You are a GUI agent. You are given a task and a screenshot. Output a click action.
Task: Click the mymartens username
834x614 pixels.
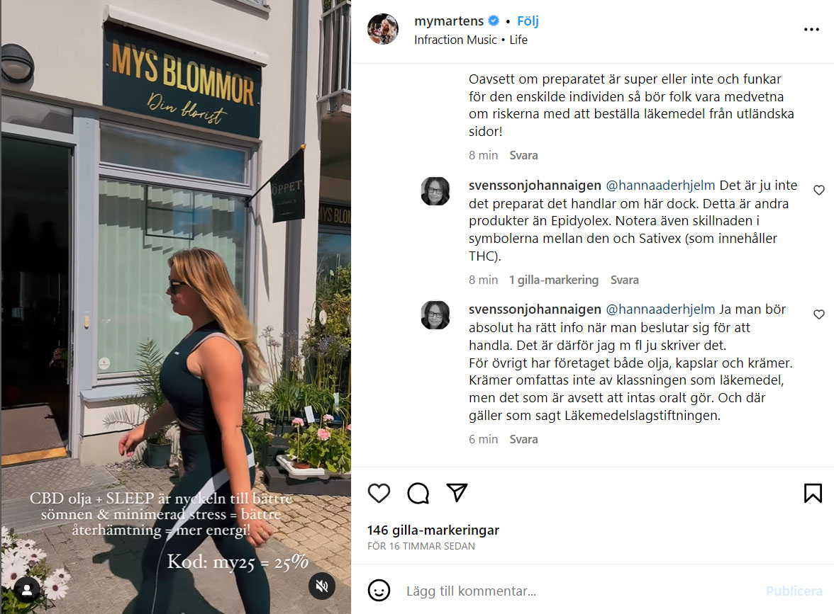pyautogui.click(x=449, y=21)
